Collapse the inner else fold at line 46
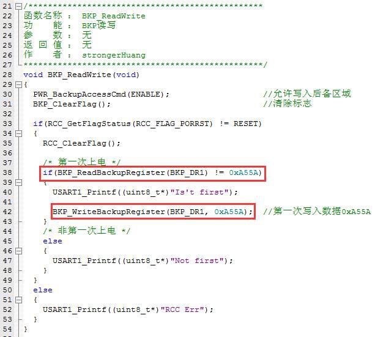Viewport: 375px width, 337px height. 18,251
